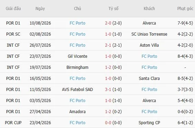
Task: Click the Ngày column header
Action: pyautogui.click(x=40, y=9)
